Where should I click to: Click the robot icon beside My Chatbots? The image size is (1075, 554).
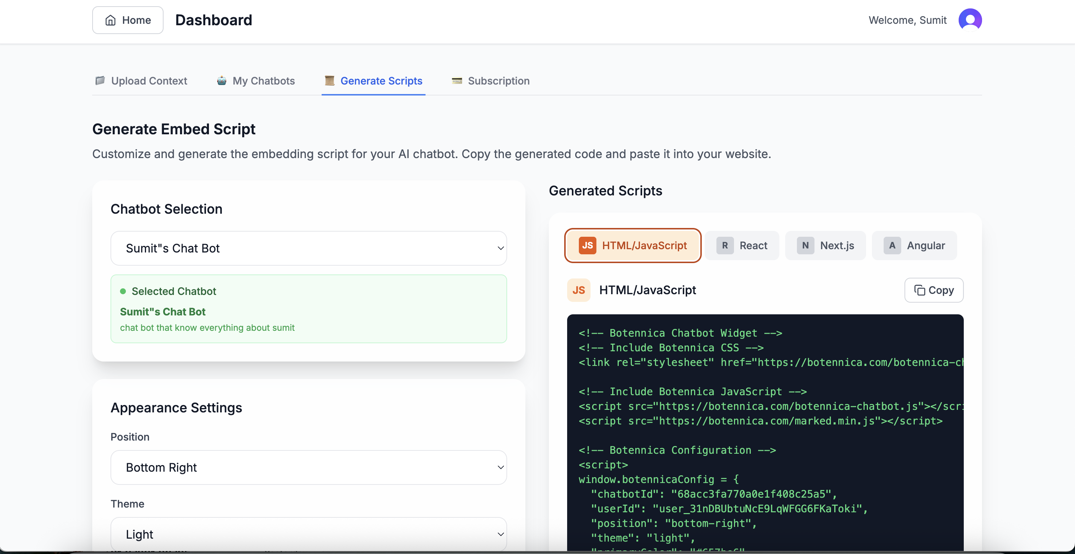(222, 80)
